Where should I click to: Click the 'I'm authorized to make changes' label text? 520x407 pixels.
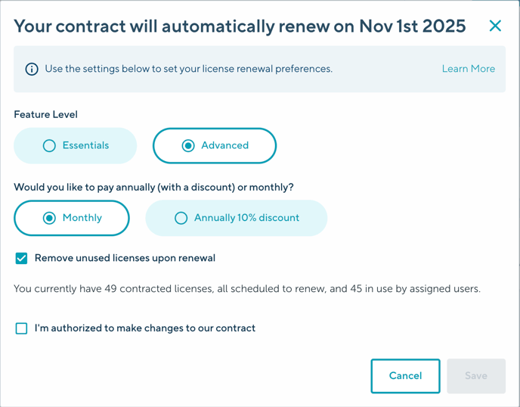tap(145, 328)
